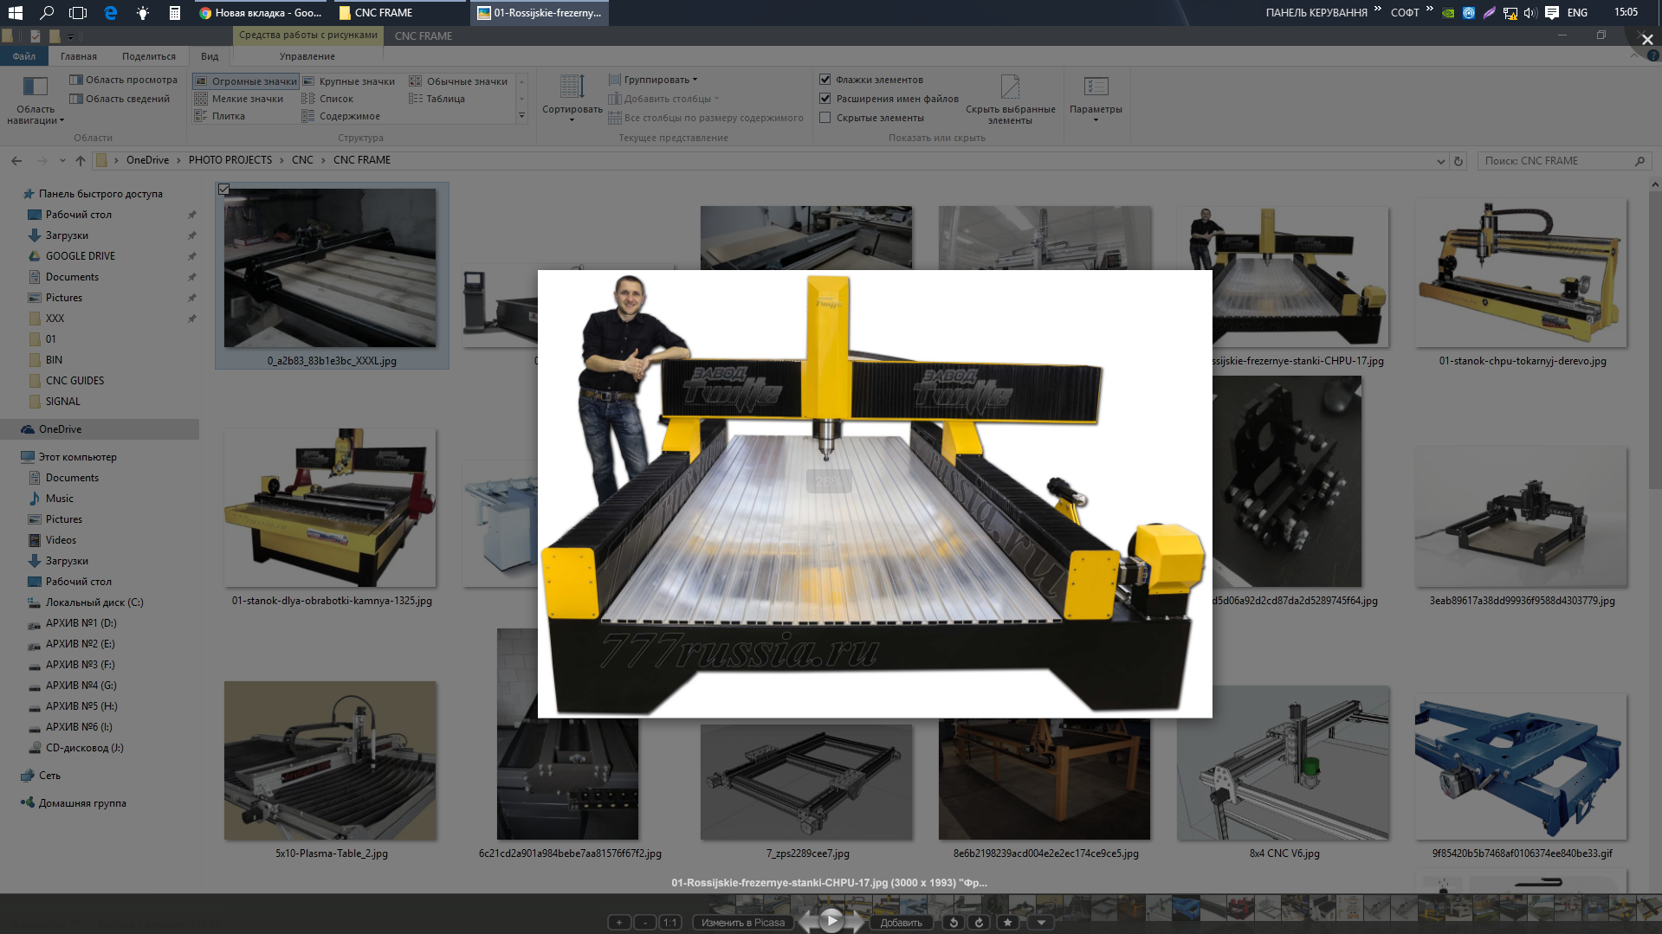Set viewer zoom to 1:1

point(670,923)
